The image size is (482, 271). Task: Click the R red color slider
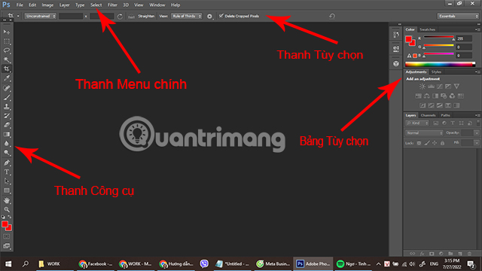coord(438,38)
